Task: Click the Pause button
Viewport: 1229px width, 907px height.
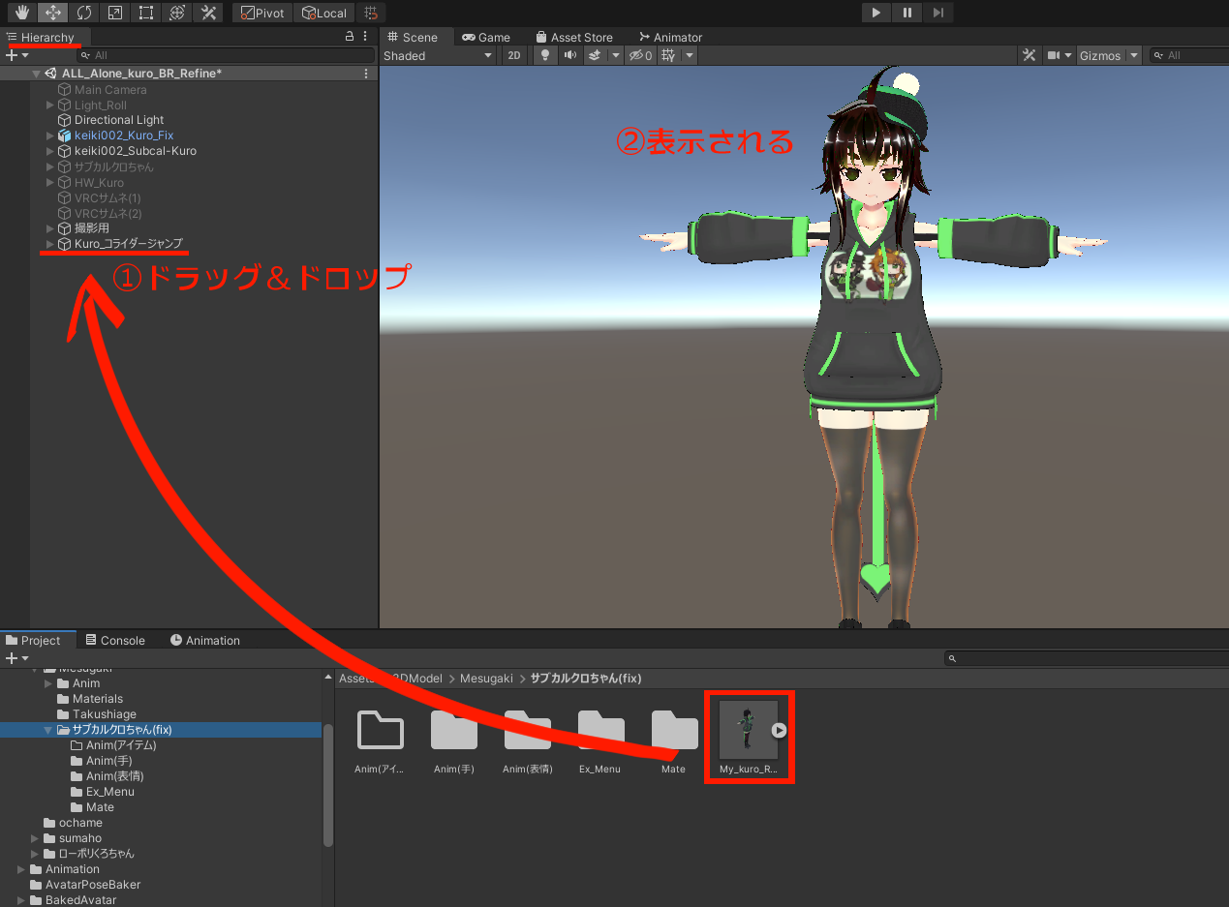Action: point(906,13)
